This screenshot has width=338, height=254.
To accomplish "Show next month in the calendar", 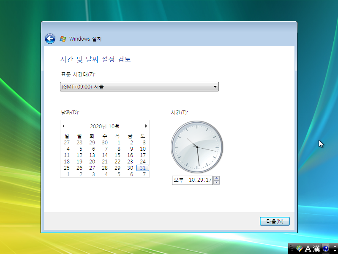I will coord(146,126).
